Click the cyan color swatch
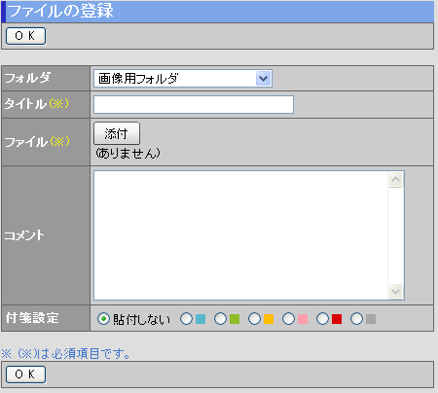This screenshot has width=438, height=393. pos(201,319)
